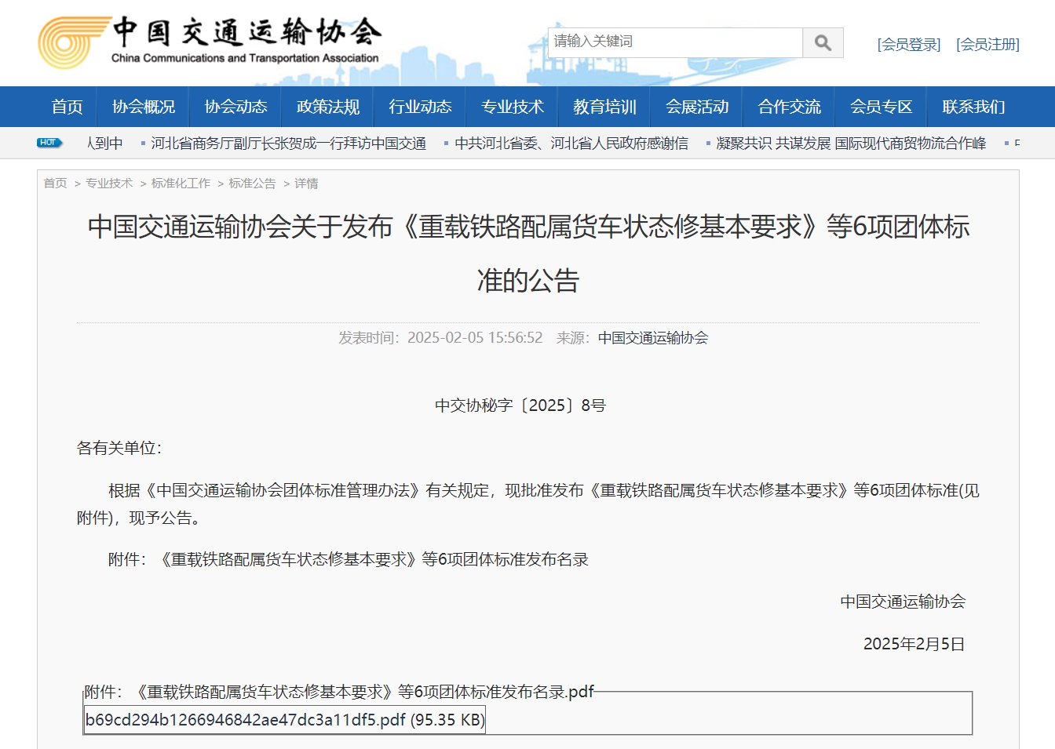The width and height of the screenshot is (1055, 749).
Task: Open the 专业技术 navigation menu
Action: (512, 107)
